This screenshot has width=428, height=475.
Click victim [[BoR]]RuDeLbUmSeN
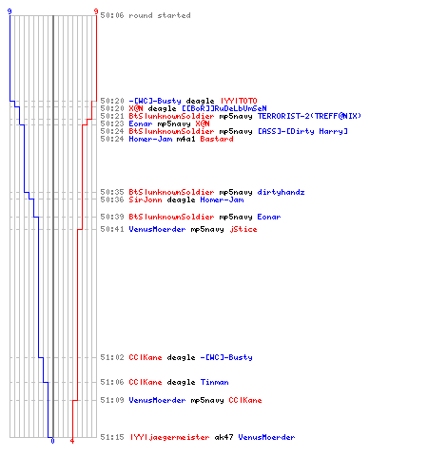[x=224, y=108]
